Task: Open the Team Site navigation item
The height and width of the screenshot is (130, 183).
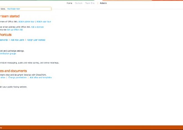Action: tap(90, 3)
